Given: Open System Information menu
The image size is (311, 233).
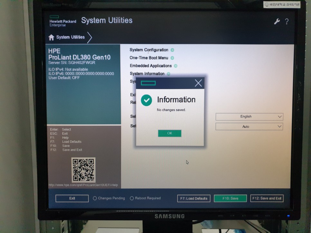Looking at the screenshot, I should 147,74.
